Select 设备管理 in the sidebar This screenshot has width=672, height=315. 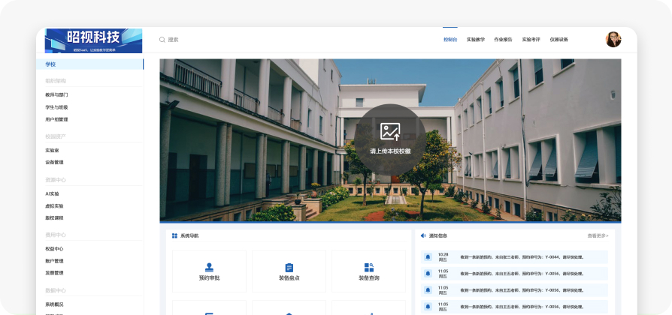tap(54, 162)
